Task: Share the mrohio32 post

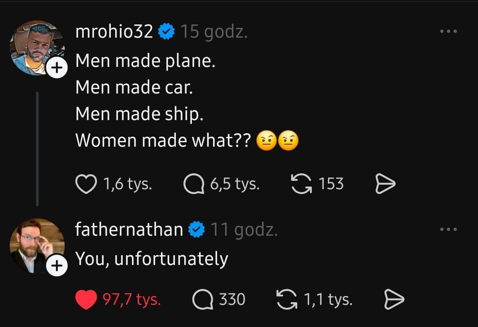Action: (x=385, y=184)
